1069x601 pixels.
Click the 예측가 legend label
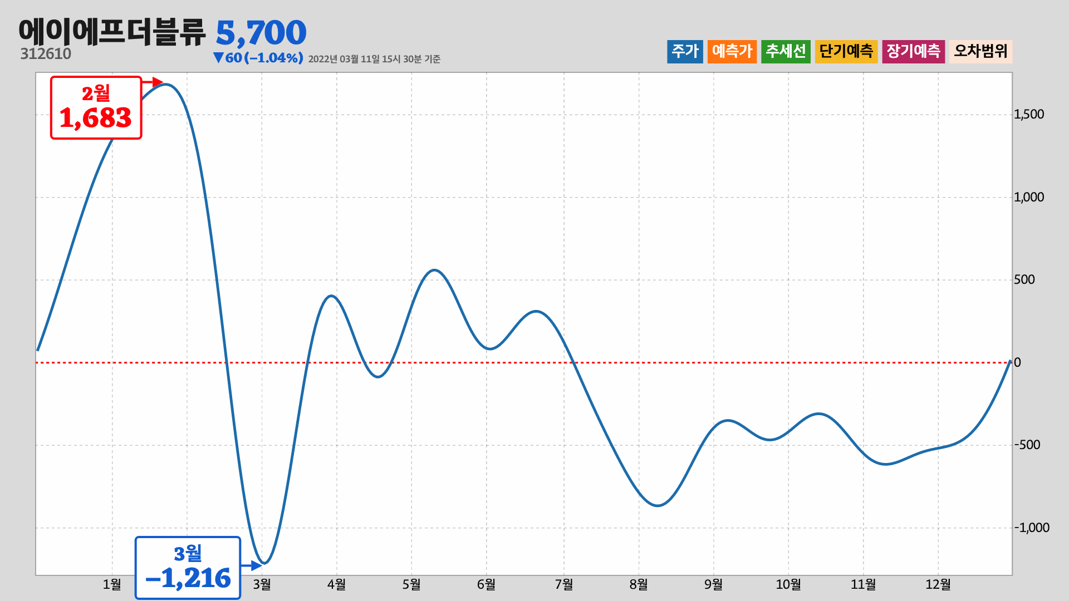point(732,51)
